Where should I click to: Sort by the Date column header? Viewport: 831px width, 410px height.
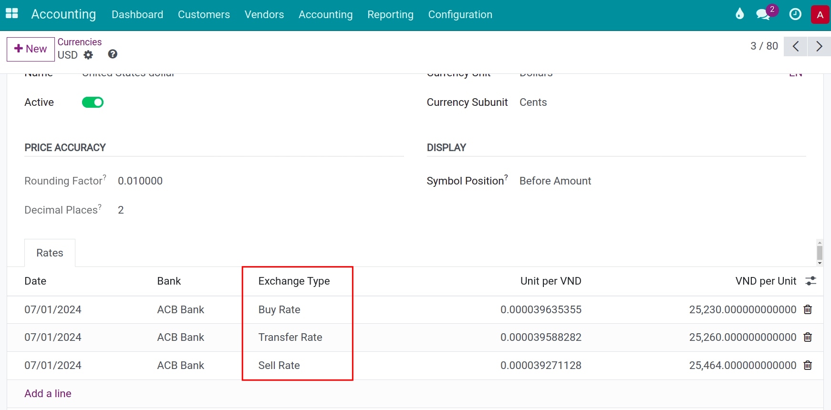click(x=35, y=281)
